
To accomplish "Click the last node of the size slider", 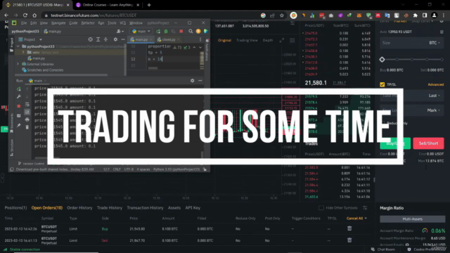I will pyautogui.click(x=442, y=59).
